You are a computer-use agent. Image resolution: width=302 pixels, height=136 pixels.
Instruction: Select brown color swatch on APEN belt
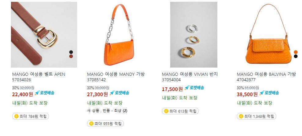pyautogui.click(x=71, y=56)
